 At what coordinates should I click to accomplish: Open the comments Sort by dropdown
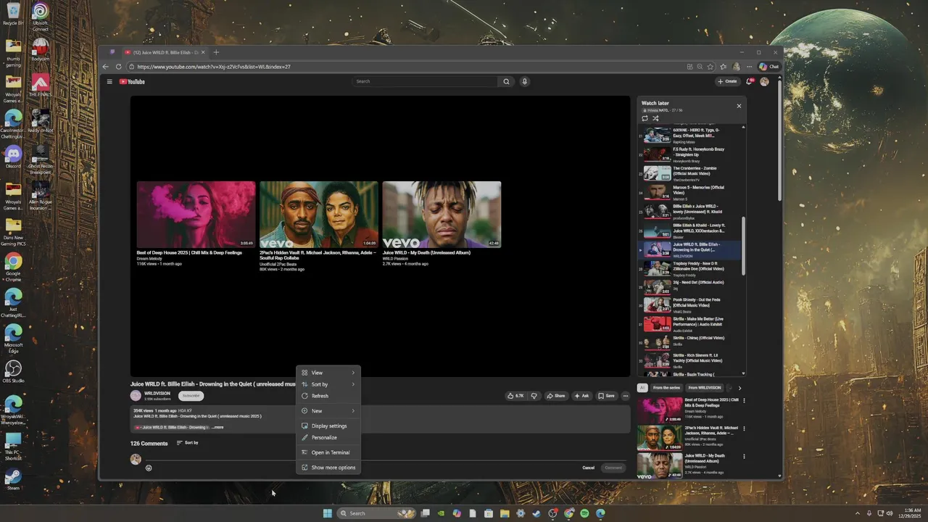click(x=187, y=443)
